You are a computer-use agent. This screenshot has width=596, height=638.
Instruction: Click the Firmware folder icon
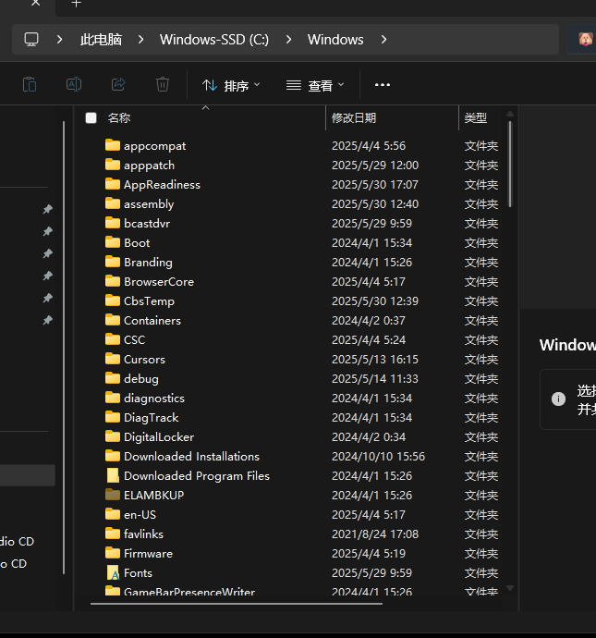pos(113,553)
